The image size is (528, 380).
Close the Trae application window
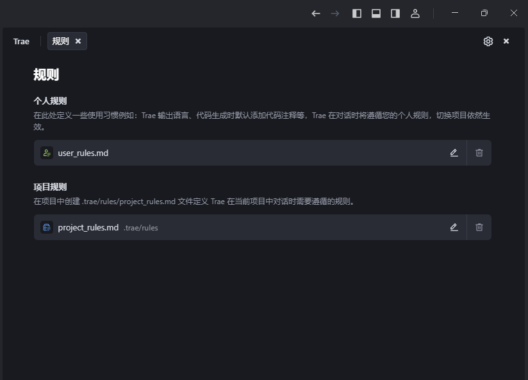tap(513, 13)
